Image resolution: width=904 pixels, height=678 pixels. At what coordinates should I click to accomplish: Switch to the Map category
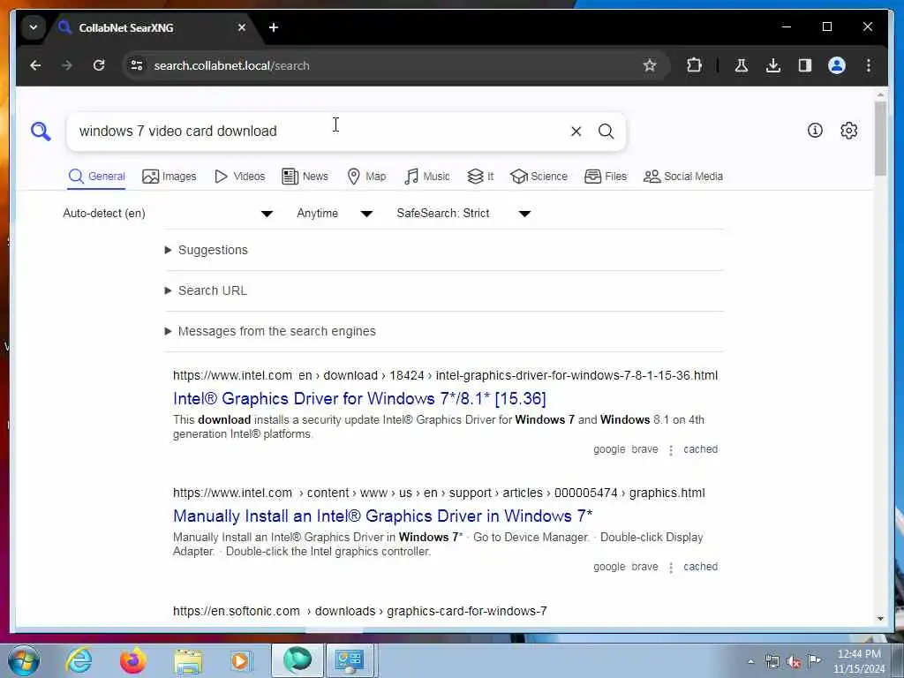click(366, 177)
